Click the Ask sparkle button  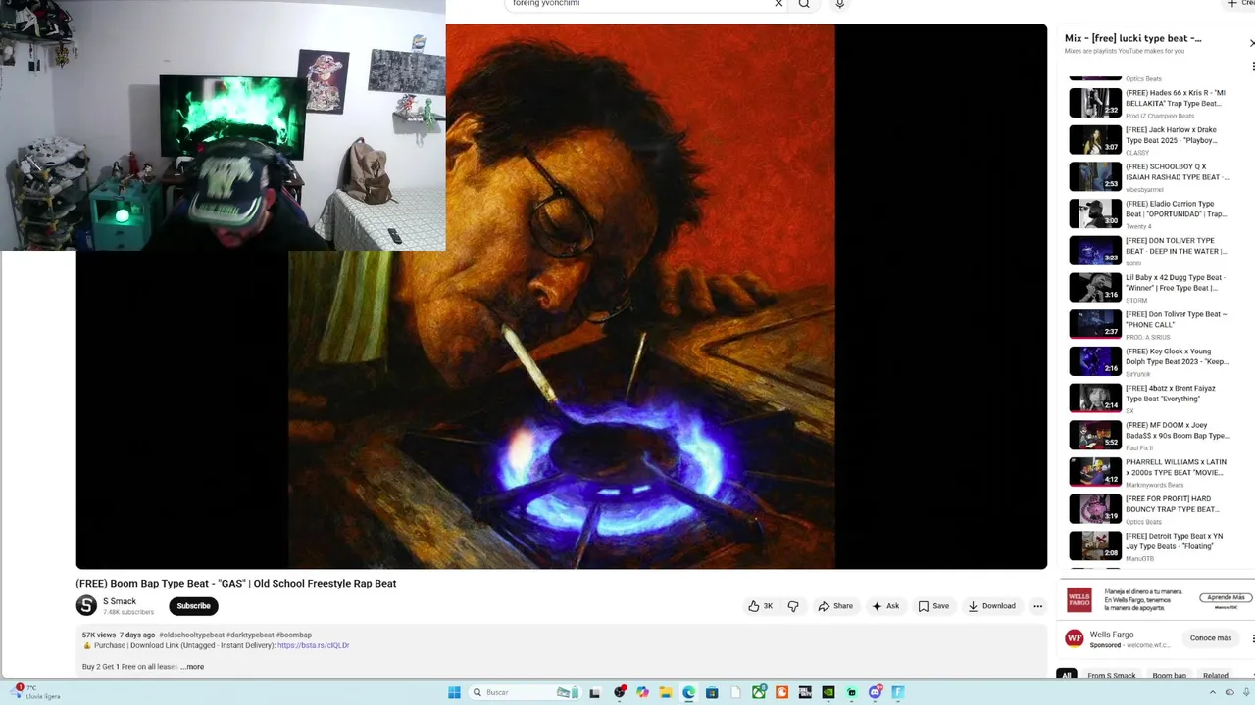[885, 606]
